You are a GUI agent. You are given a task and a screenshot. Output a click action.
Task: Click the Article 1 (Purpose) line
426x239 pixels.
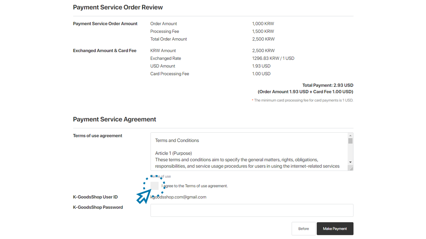[173, 153]
